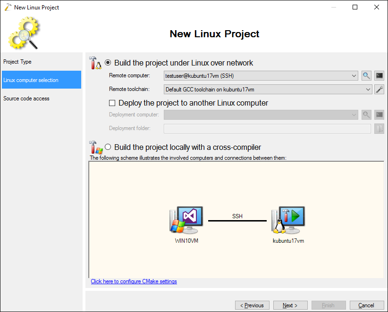Screen dimensions: 388x312
Task: Open the Project Type wizard page
Action: [x=42, y=62]
